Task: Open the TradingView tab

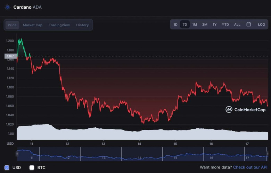Action: [x=59, y=25]
